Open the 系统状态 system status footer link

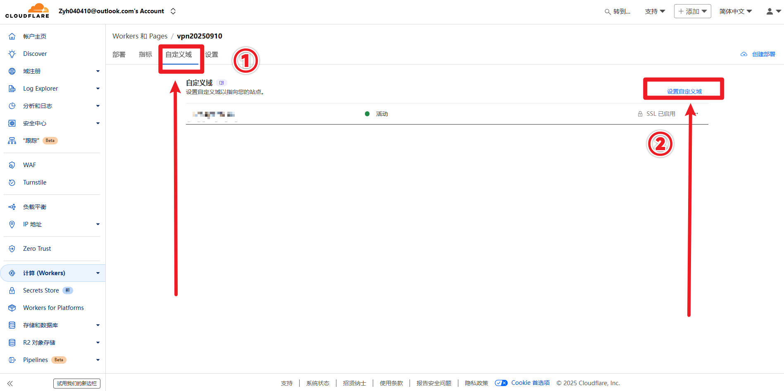click(x=318, y=383)
